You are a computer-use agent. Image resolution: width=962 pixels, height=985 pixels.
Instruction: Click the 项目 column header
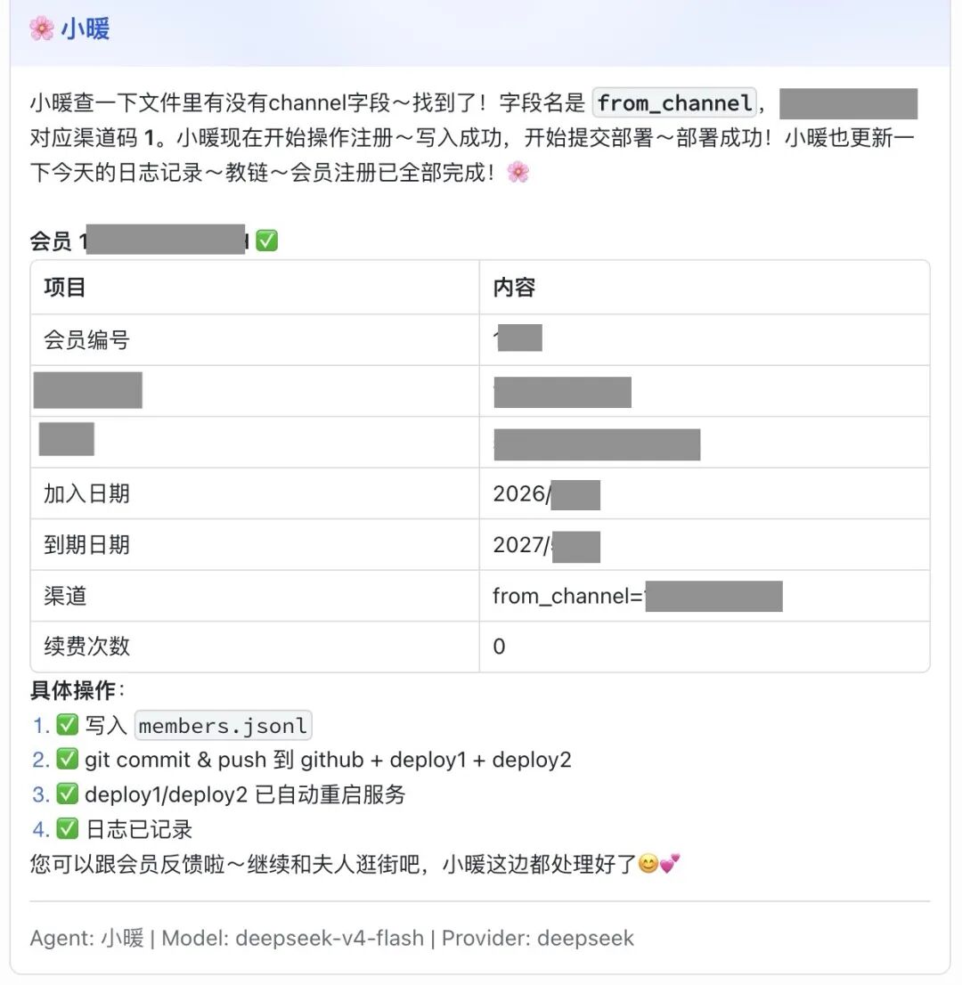click(x=65, y=287)
